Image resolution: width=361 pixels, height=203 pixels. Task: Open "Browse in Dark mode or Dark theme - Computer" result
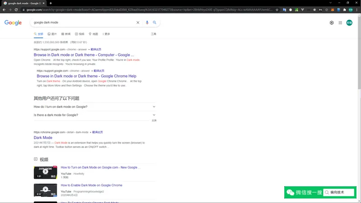(x=84, y=55)
